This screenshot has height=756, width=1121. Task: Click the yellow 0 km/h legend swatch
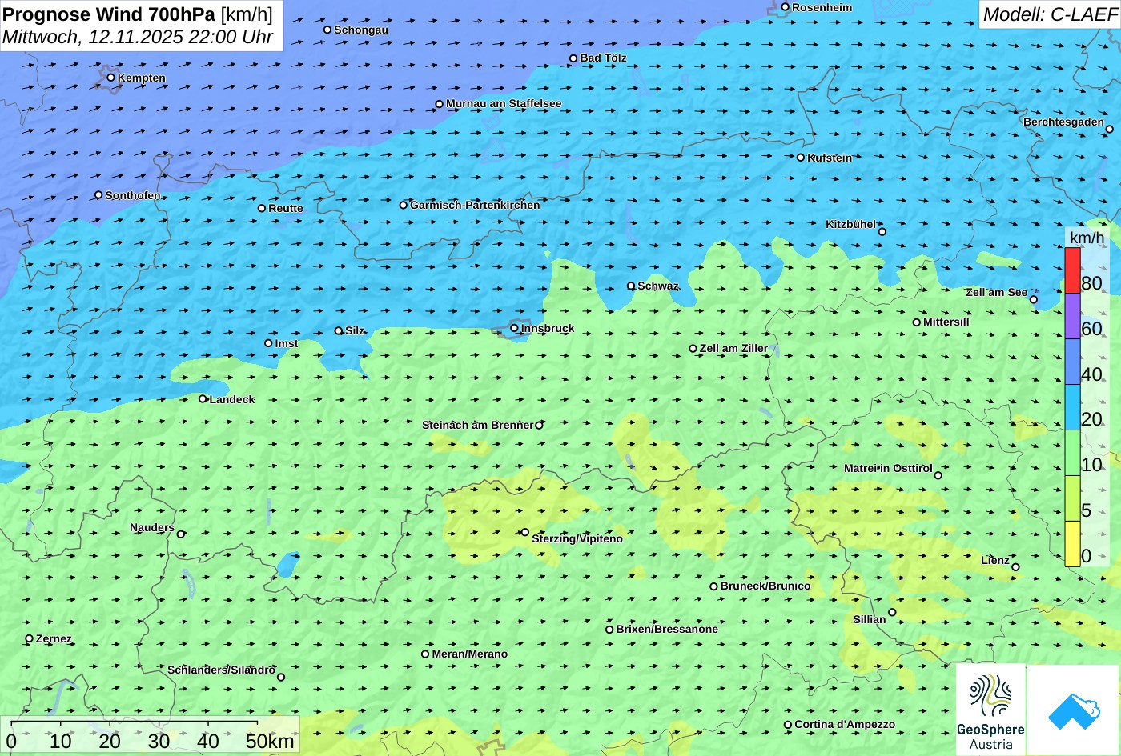tap(1073, 544)
